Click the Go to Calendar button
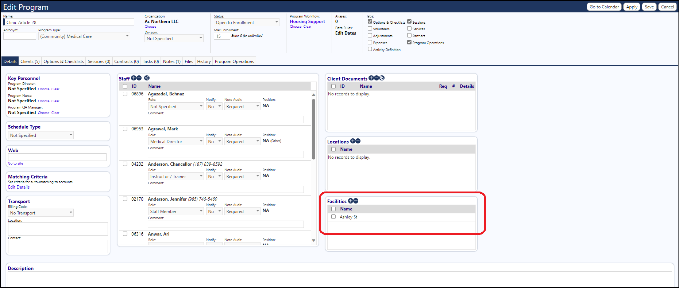The width and height of the screenshot is (679, 288). point(604,7)
